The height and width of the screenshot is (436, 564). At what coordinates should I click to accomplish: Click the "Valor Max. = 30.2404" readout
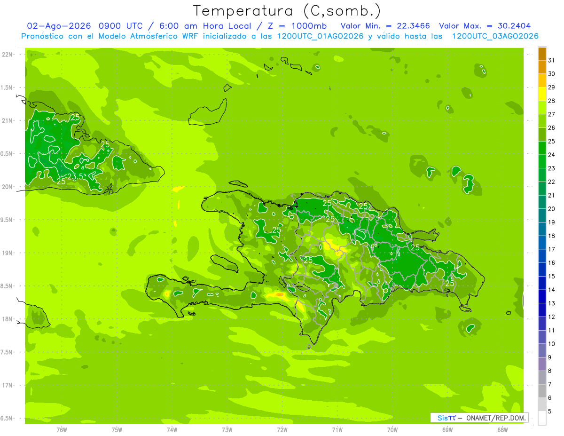[485, 26]
